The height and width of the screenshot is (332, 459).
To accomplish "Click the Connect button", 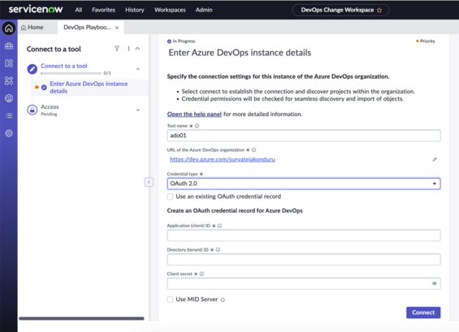I will (x=423, y=313).
